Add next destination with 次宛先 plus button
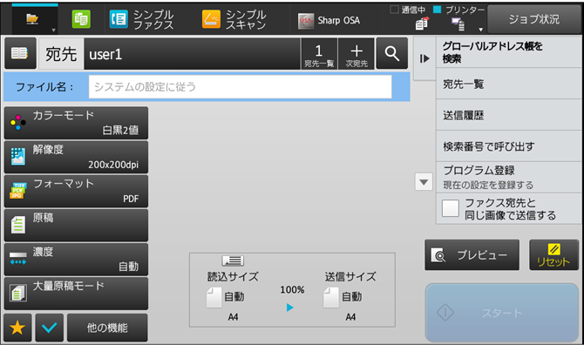 coord(357,54)
